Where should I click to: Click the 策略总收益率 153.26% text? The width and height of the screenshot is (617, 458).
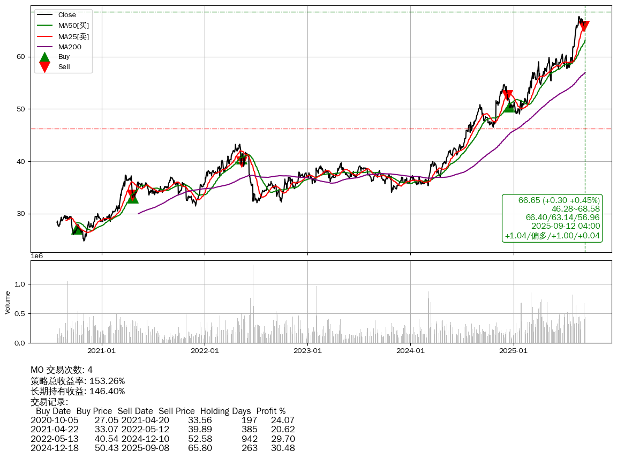(x=78, y=381)
